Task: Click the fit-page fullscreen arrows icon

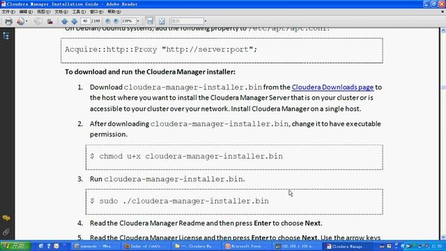Action: (x=162, y=22)
